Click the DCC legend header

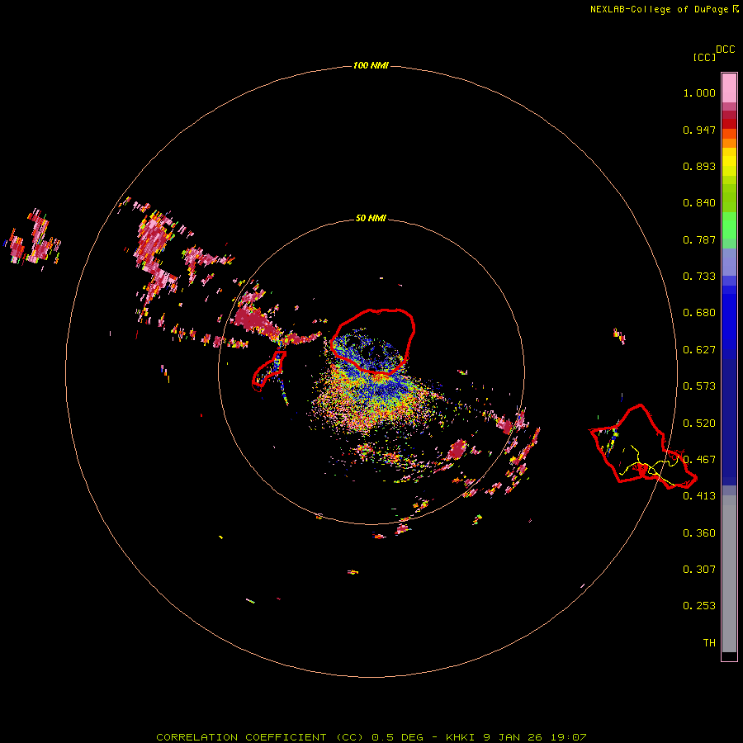(726, 50)
